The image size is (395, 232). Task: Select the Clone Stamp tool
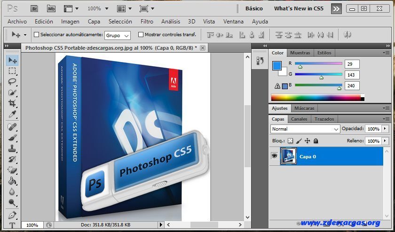coord(12,148)
